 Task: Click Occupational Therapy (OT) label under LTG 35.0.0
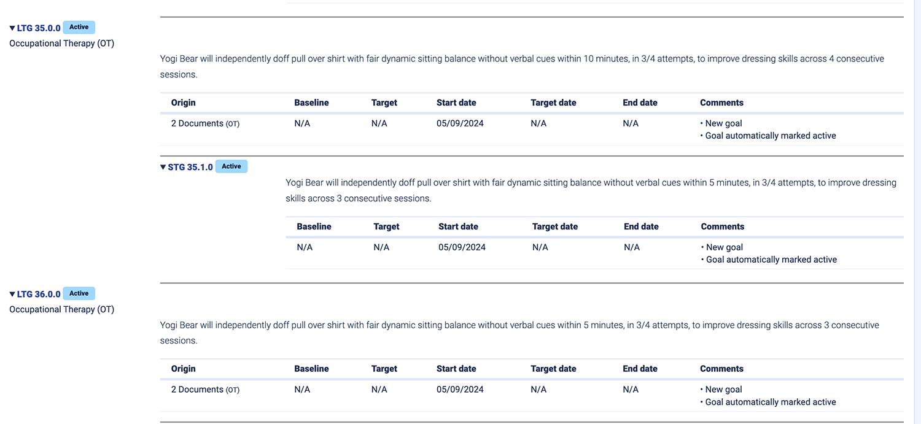61,44
